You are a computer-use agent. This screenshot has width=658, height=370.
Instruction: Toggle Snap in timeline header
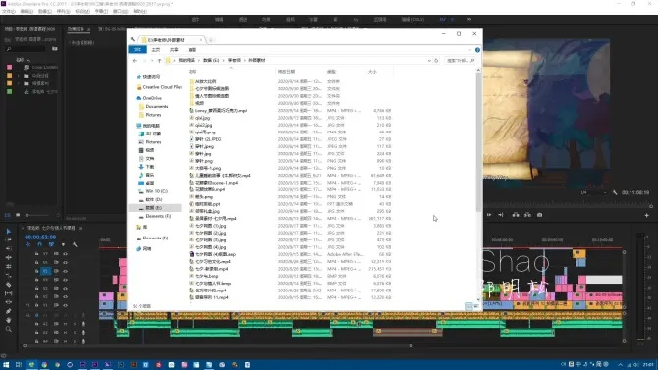point(39,244)
